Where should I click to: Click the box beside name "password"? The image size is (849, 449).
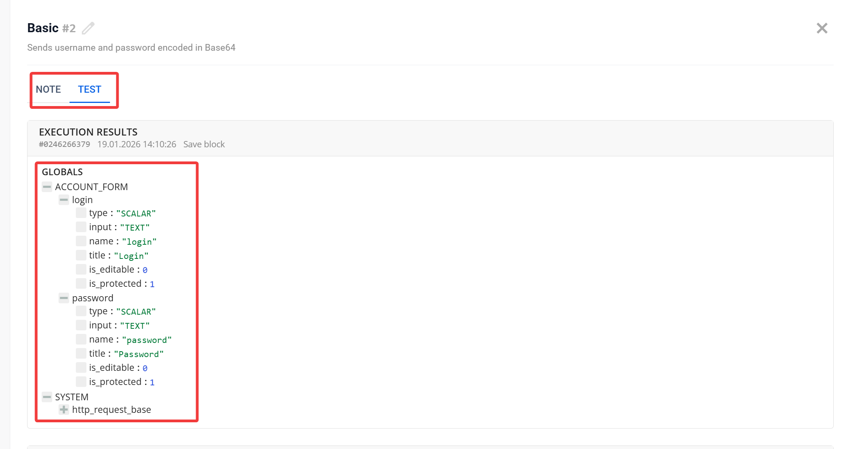click(81, 339)
